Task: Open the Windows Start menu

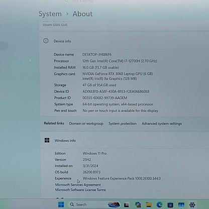Action: click(61, 204)
